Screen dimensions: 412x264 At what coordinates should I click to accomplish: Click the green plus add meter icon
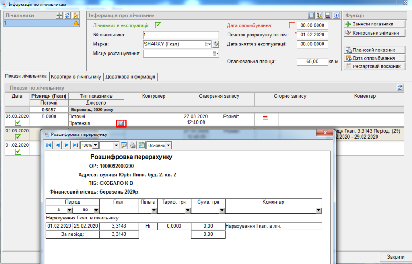(x=59, y=15)
